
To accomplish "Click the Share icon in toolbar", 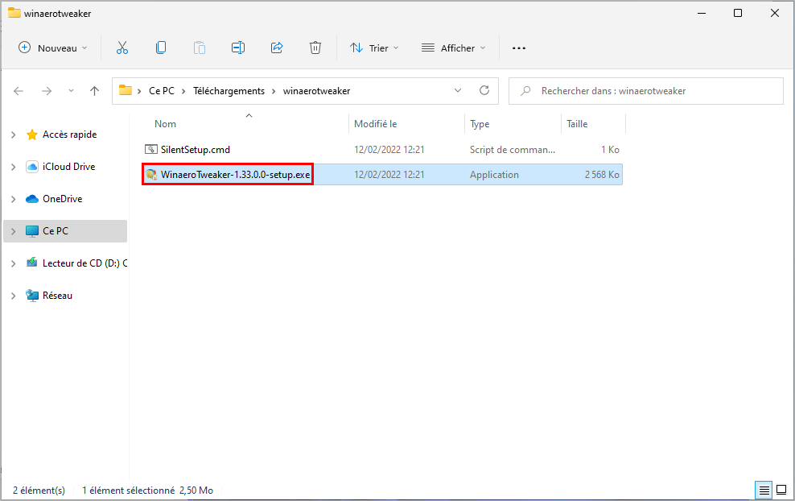I will click(x=277, y=48).
